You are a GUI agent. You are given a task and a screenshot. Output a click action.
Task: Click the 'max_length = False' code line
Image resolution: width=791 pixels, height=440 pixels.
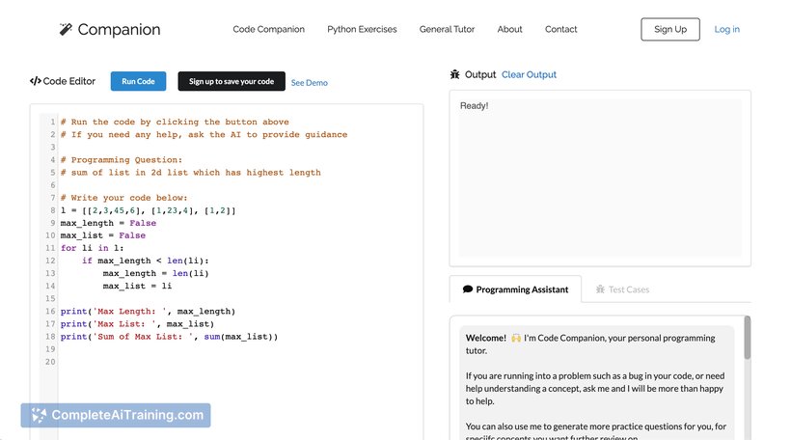[x=108, y=223]
